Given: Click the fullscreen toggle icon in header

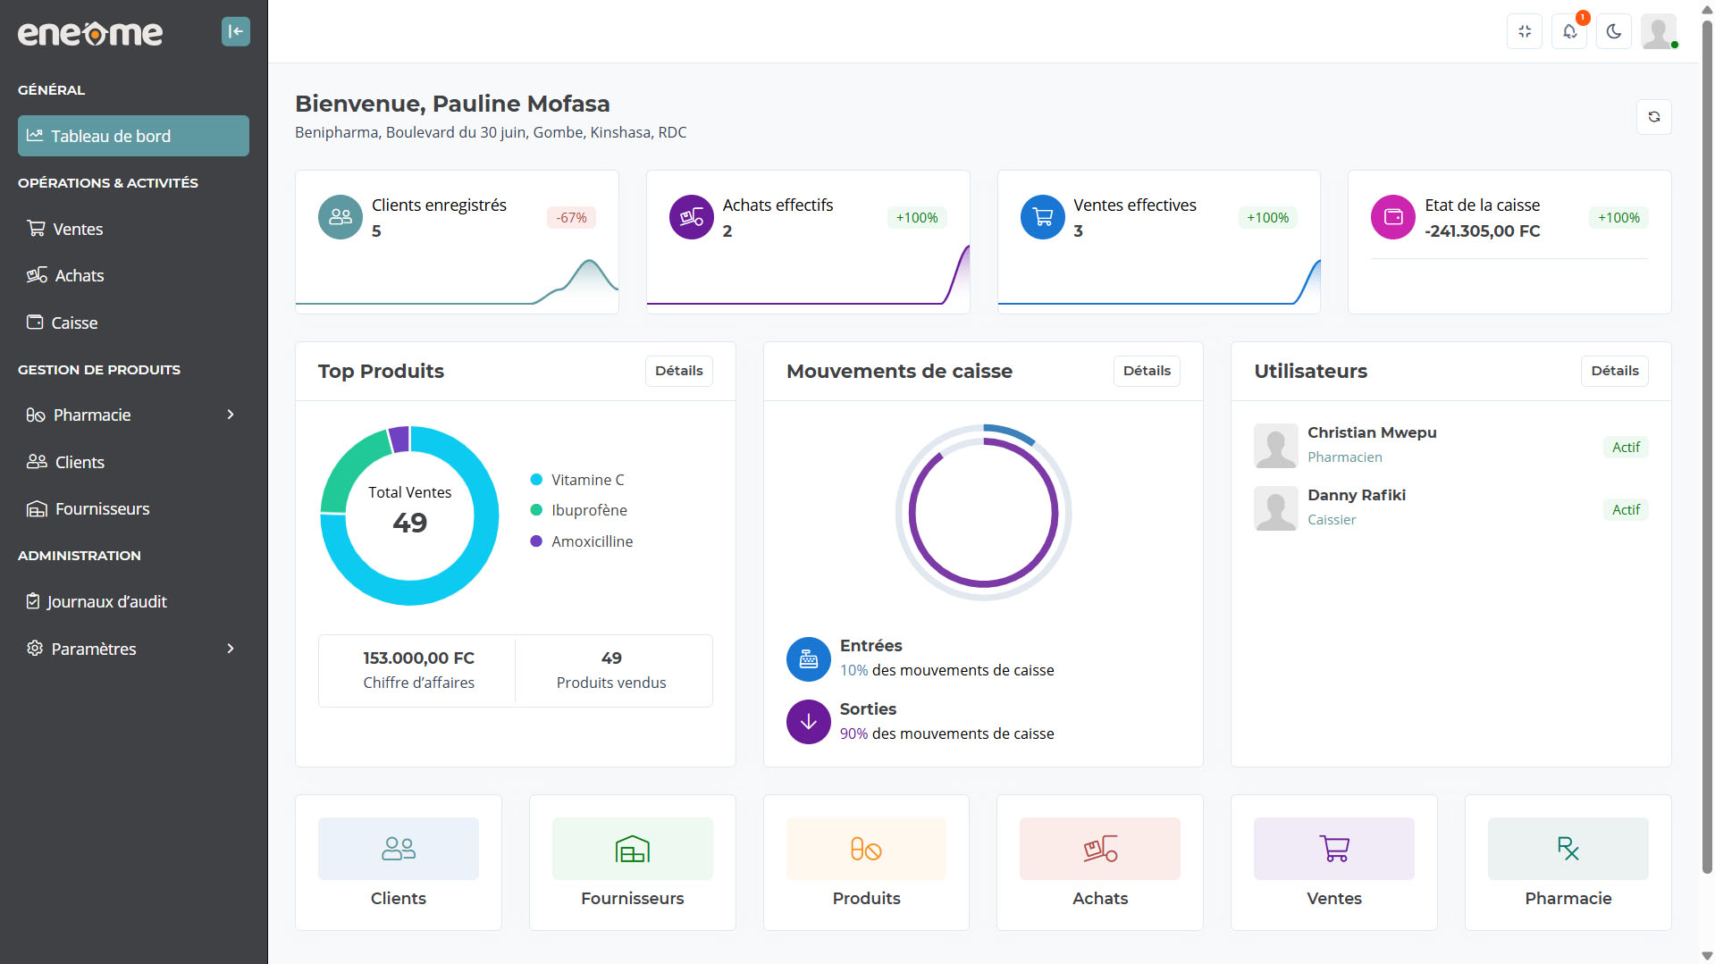Looking at the screenshot, I should (1525, 32).
